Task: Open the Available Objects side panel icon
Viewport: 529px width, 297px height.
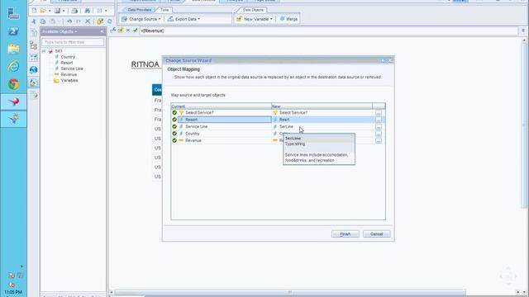Action: 33,82
